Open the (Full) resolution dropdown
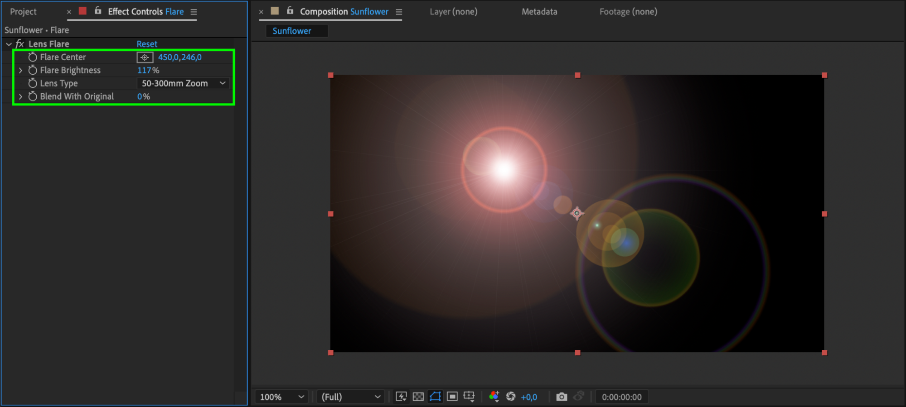Screen dimensions: 906x407 click(351, 397)
